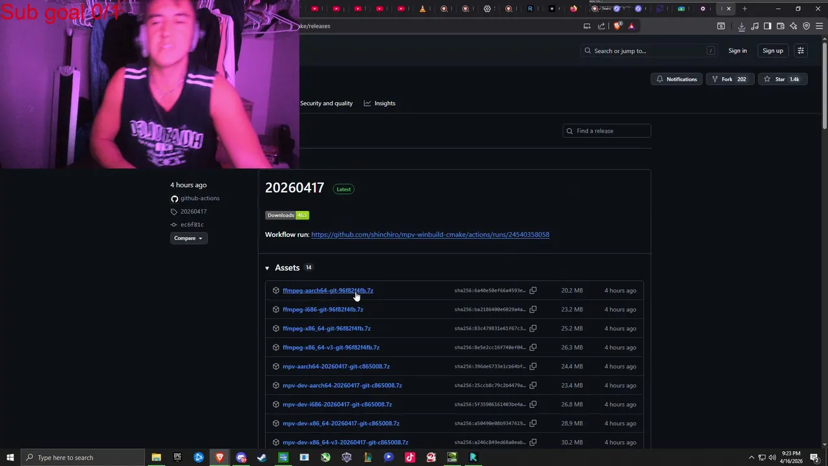
Task: Click the Brave Rewards triangle icon
Action: [x=631, y=26]
